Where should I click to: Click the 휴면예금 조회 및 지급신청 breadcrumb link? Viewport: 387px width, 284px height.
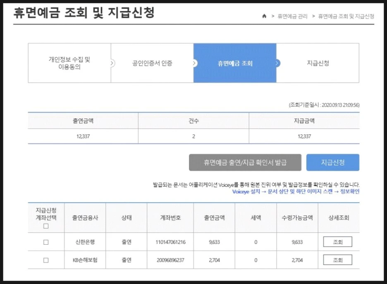coord(346,17)
